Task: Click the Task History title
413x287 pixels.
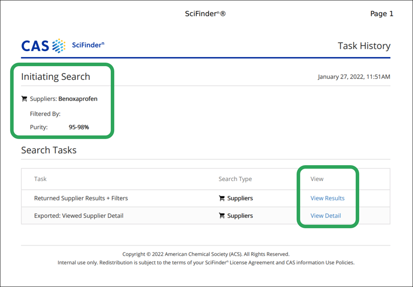Action: click(364, 46)
